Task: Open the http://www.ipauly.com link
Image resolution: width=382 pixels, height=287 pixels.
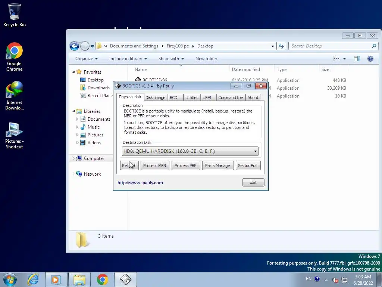Action: tap(140, 183)
